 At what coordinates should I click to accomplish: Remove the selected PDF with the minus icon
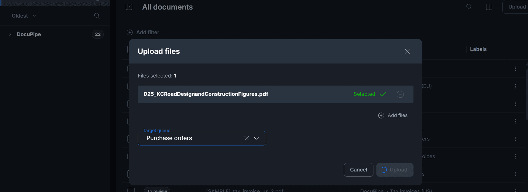[x=400, y=94]
